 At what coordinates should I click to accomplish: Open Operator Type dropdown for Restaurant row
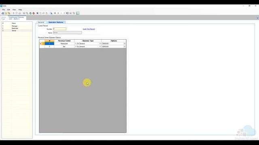click(x=100, y=43)
